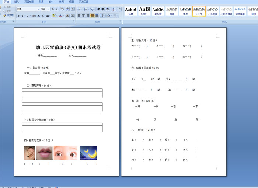Screen dimensions: 258x188
Task: Open the underline style dropdown arrow
Action: [x=31, y=15]
